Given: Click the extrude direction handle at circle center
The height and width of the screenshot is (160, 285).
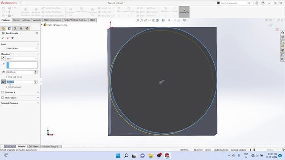Looking at the screenshot, I should pos(162,82).
